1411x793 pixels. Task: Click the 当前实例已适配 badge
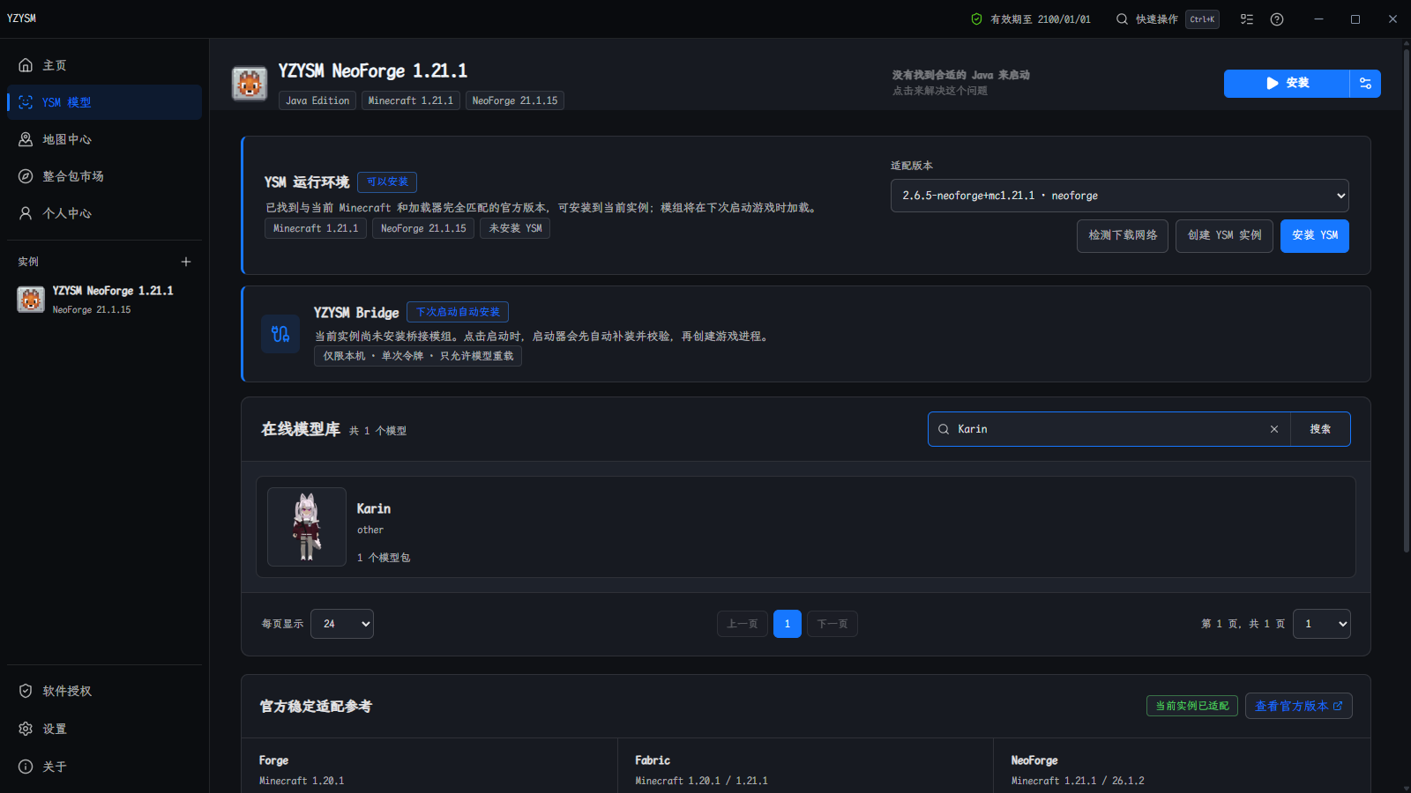(1192, 706)
